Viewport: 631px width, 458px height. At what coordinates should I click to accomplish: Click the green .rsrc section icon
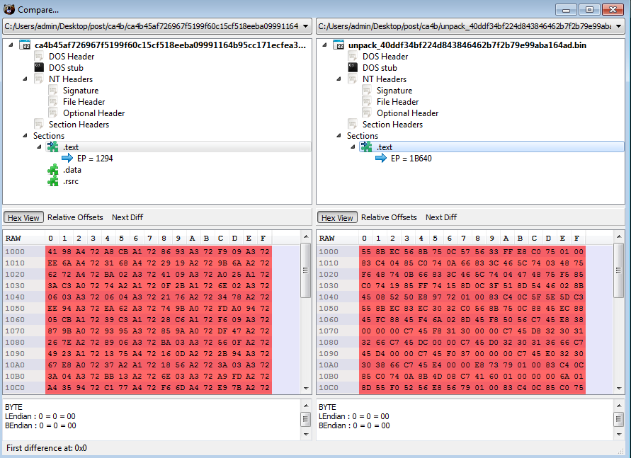[x=53, y=181]
